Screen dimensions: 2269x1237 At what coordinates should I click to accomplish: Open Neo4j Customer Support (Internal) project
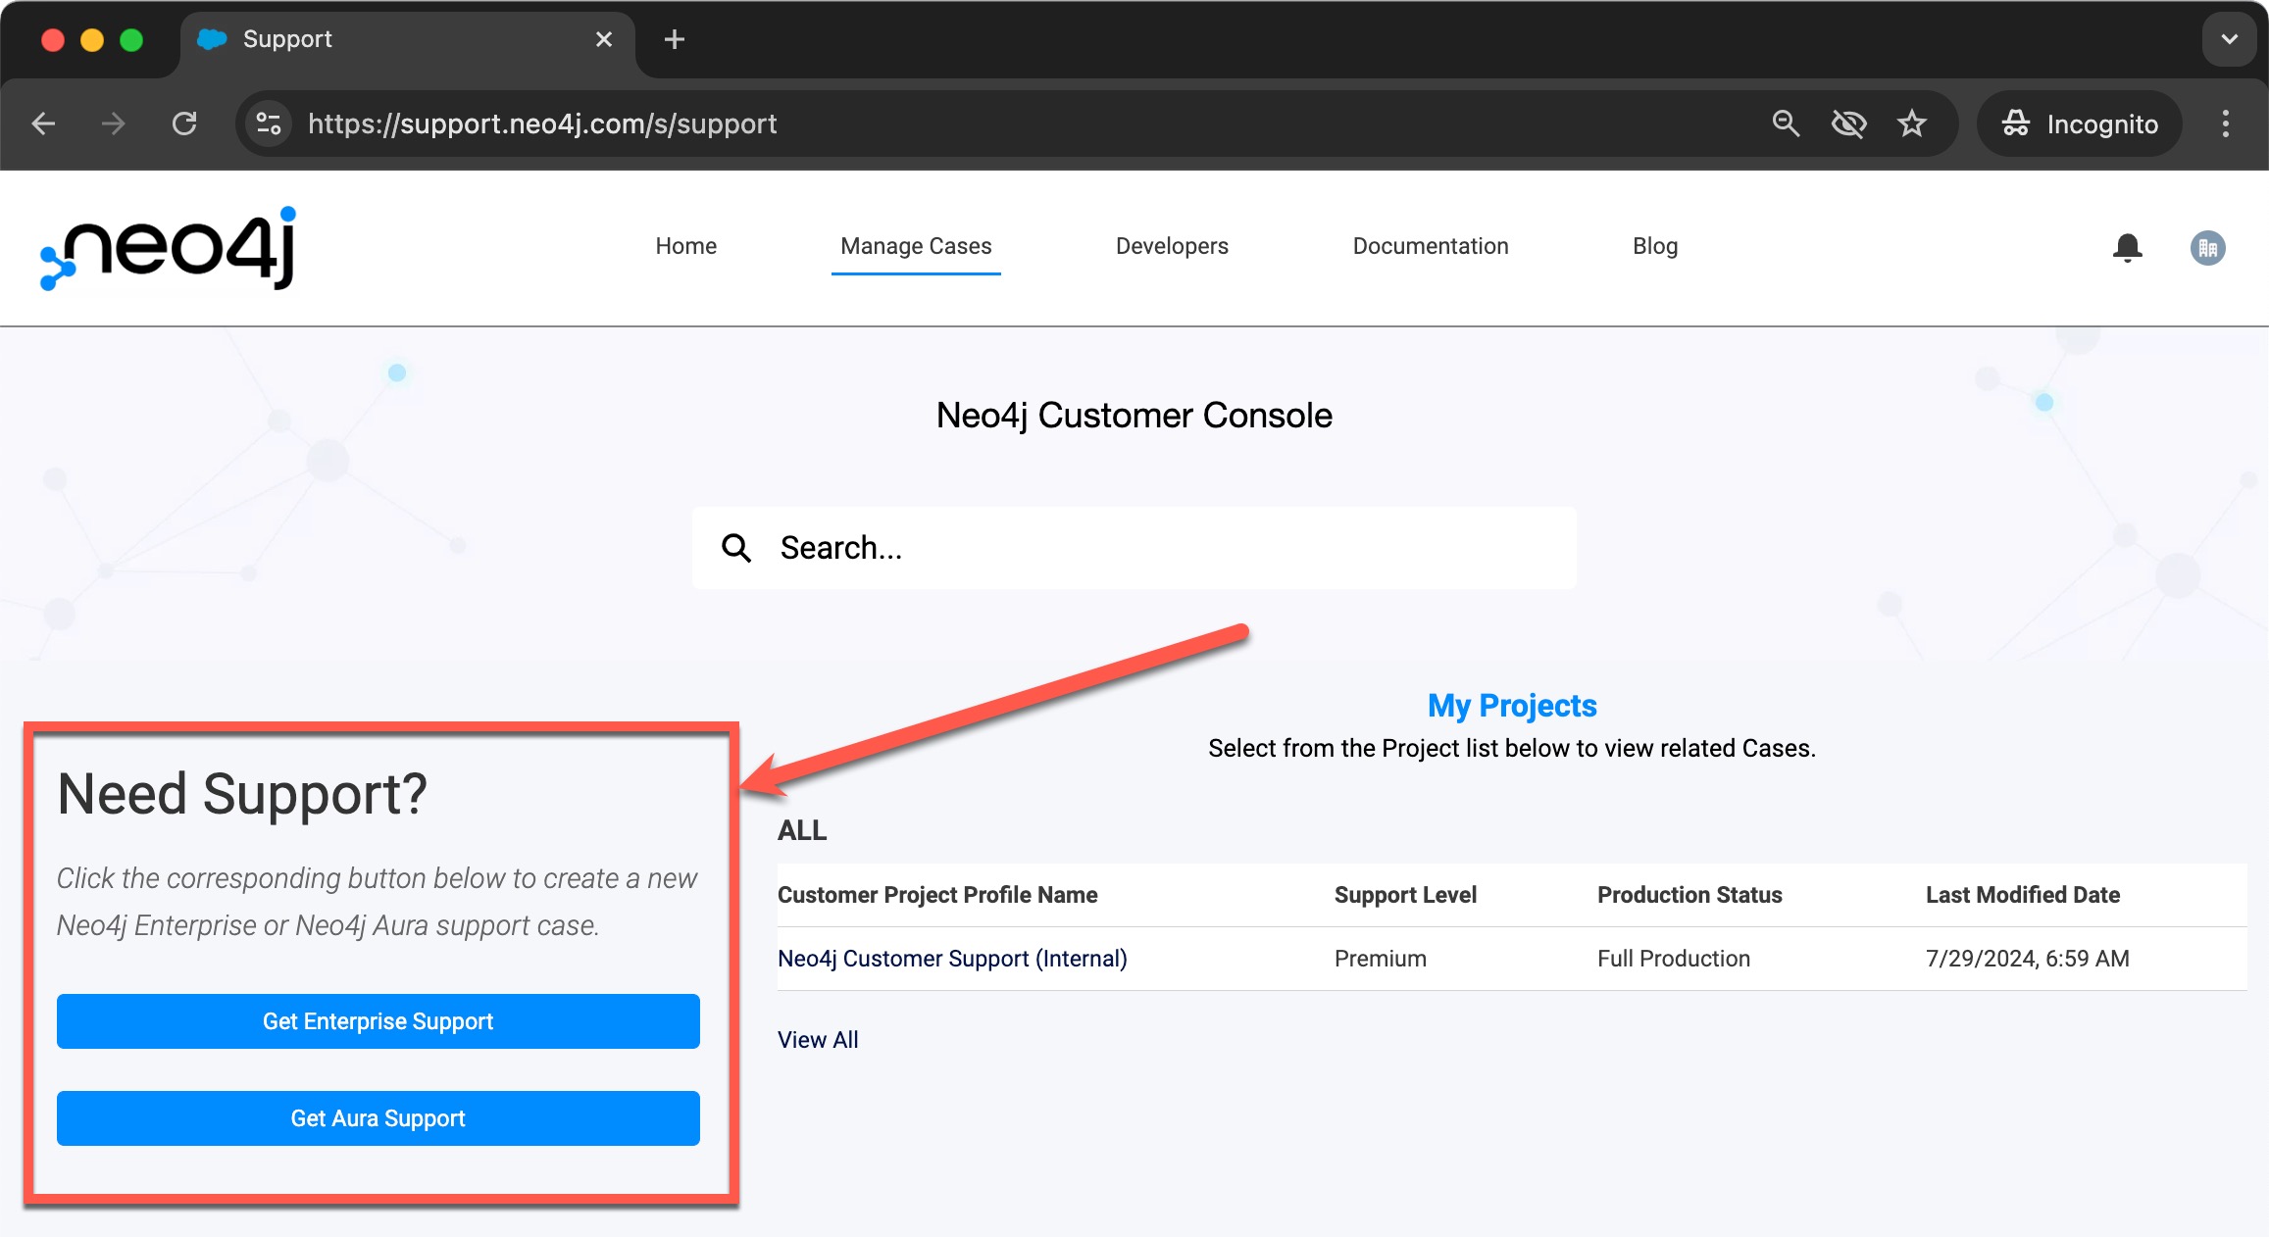(x=952, y=959)
